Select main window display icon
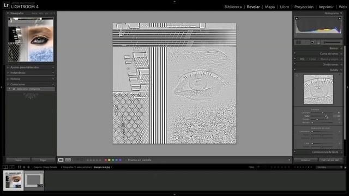The image size is (349, 196). coord(5,167)
